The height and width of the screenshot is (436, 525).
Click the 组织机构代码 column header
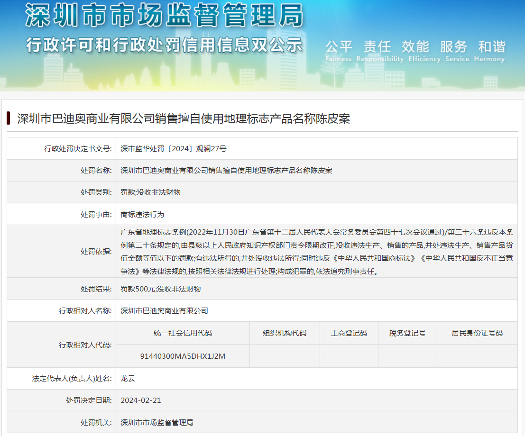pos(285,333)
